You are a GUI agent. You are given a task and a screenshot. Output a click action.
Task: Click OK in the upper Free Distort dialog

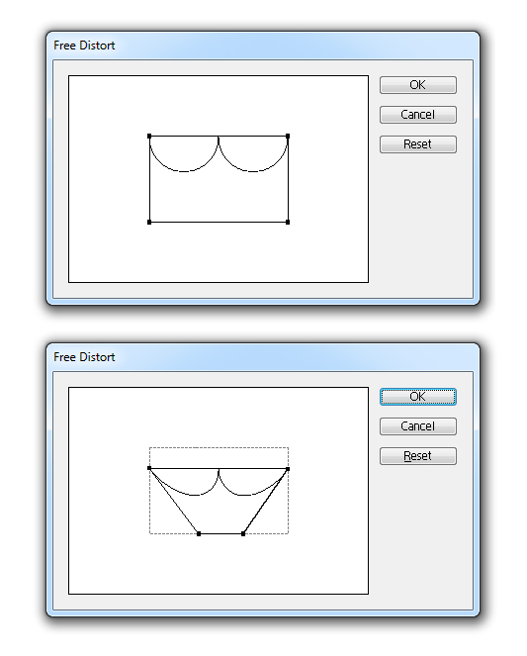point(417,85)
